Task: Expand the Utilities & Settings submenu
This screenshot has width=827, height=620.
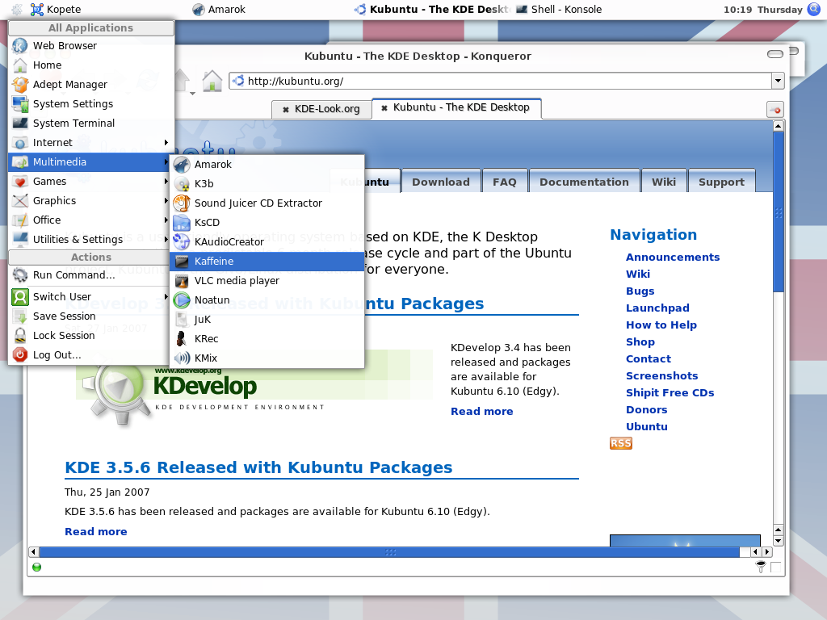Action: click(166, 239)
